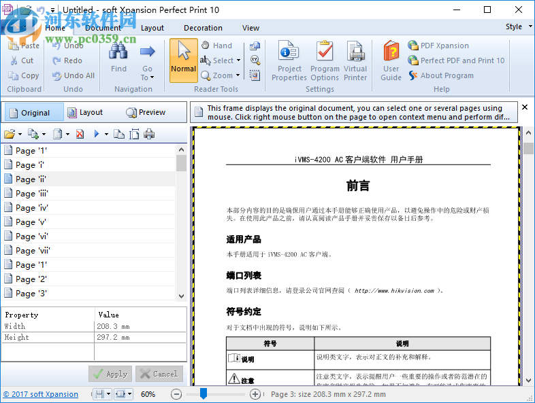Select Page 'vii' in the page list
This screenshot has height=403, width=535.
pos(89,251)
